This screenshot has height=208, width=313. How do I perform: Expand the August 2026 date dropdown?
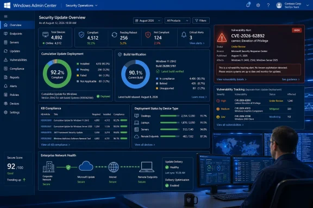(x=148, y=21)
